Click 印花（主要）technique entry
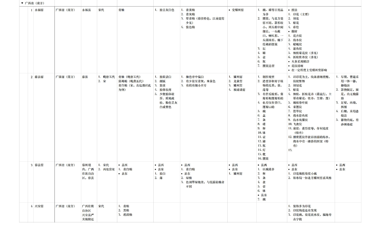Screen dimensions: 381x242 coord(301,14)
